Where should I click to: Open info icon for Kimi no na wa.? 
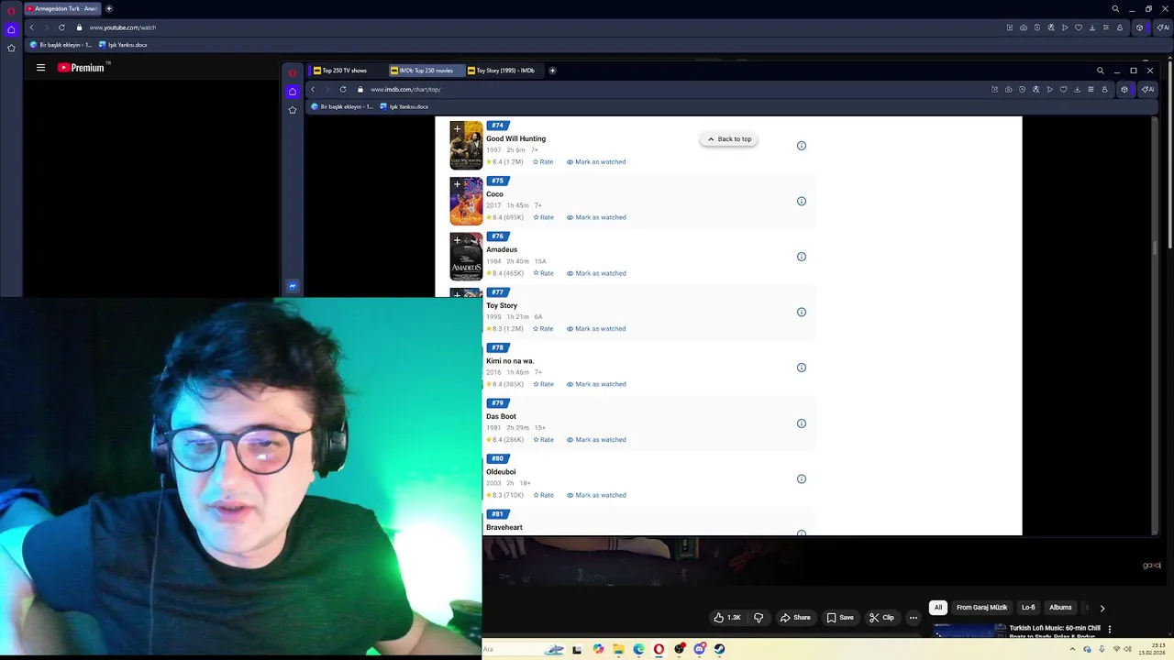(x=801, y=368)
